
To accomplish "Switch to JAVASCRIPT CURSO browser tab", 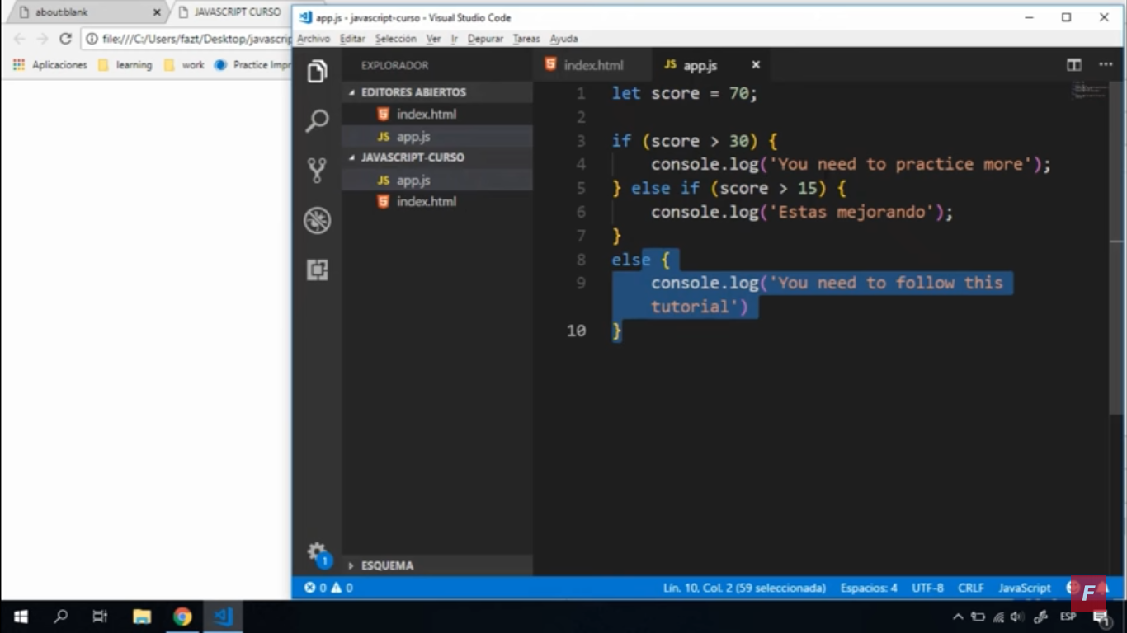I will (x=238, y=12).
